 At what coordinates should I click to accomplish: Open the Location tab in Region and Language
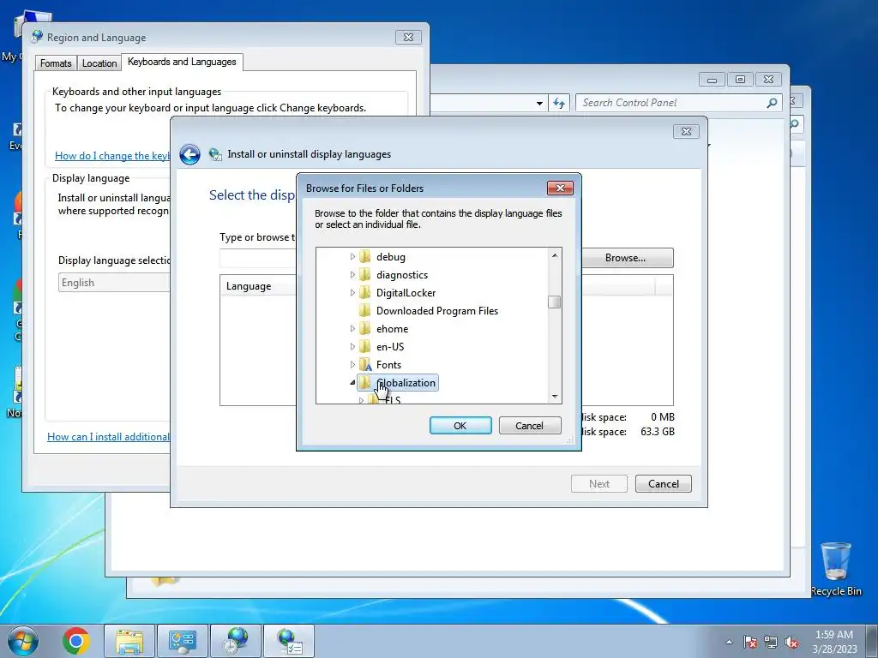[x=99, y=63]
